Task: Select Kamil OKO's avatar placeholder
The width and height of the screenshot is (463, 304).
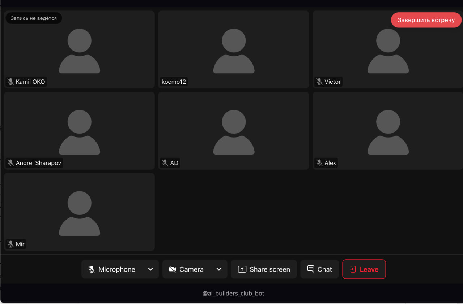Action: click(80, 51)
